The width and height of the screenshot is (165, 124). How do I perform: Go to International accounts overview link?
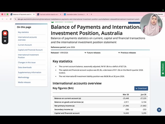coord(27,38)
